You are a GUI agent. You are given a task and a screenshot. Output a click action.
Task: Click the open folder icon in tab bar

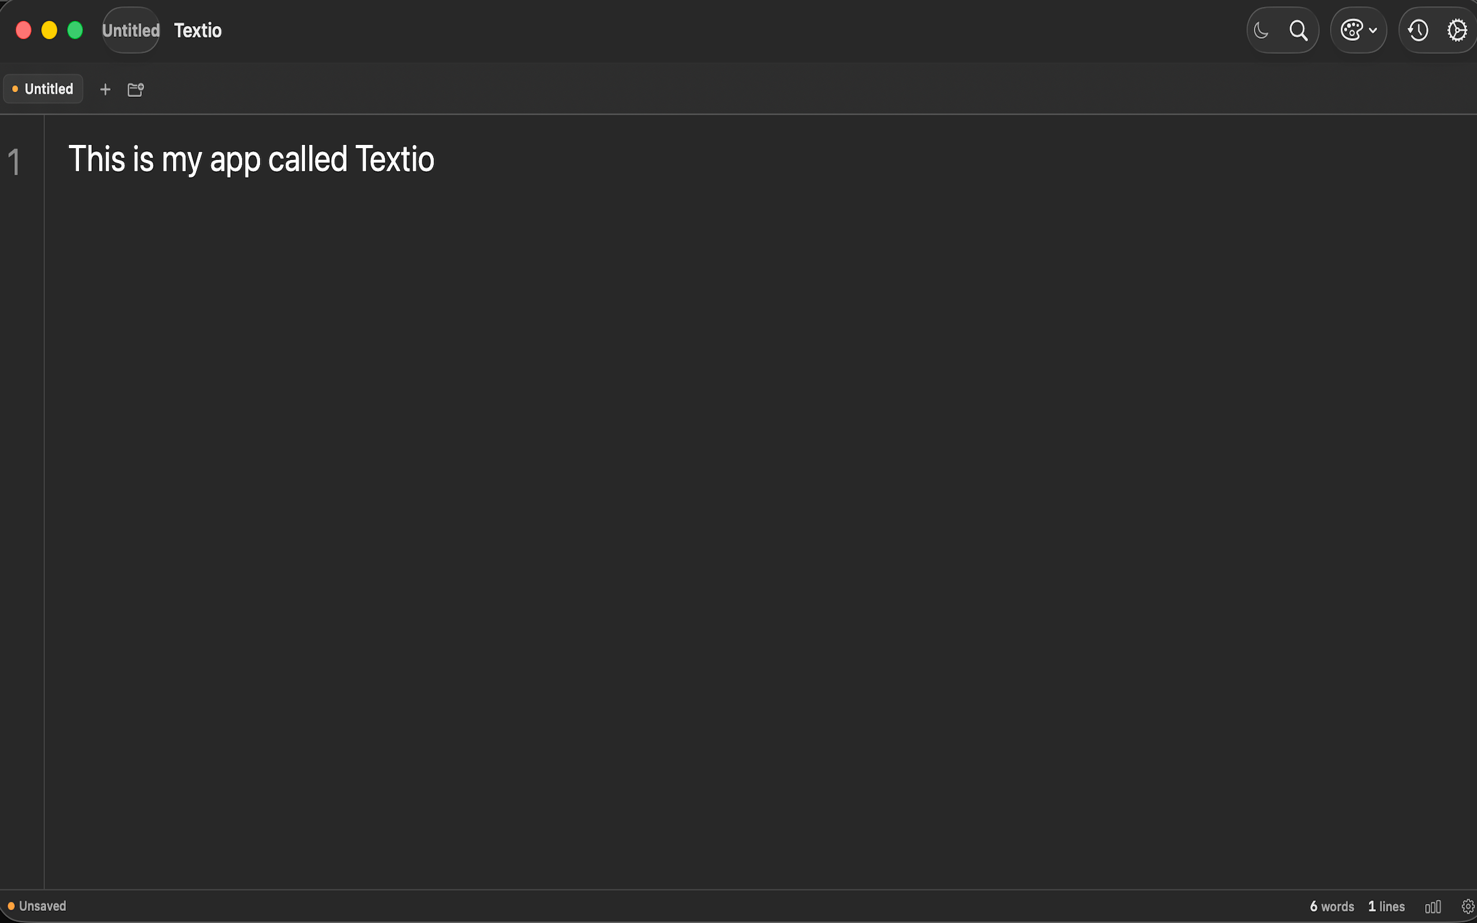136,90
